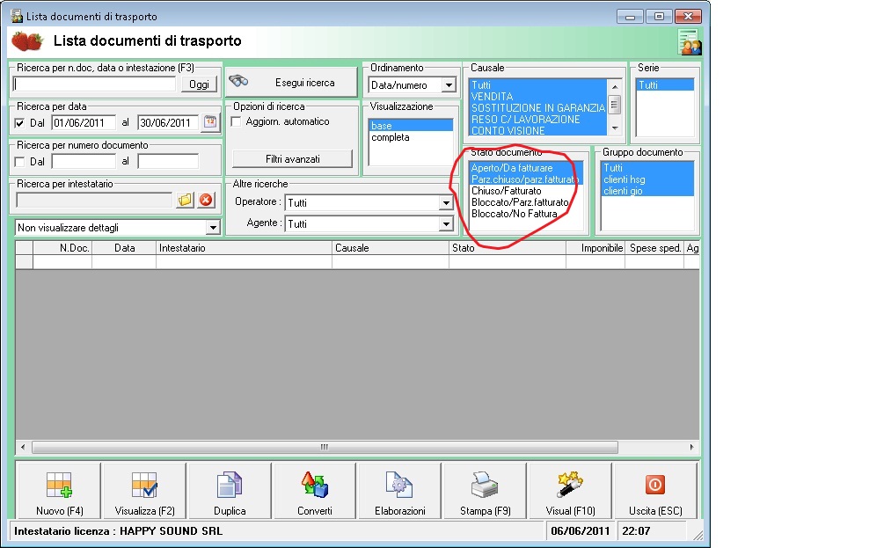
Task: Click Esegui ricerca binoculars button
Action: [291, 83]
